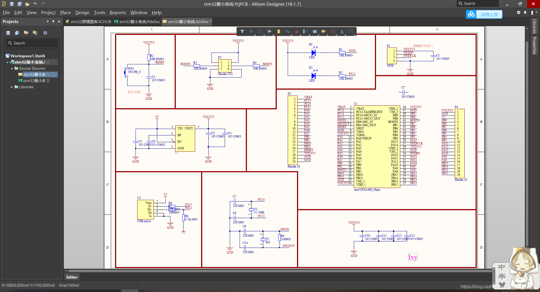The height and width of the screenshot is (292, 540).
Task: Expand the Libraries folder in tree
Action: pyautogui.click(x=12, y=87)
